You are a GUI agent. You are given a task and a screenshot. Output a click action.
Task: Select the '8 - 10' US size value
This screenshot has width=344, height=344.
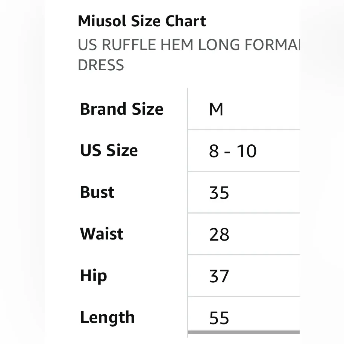tap(233, 151)
